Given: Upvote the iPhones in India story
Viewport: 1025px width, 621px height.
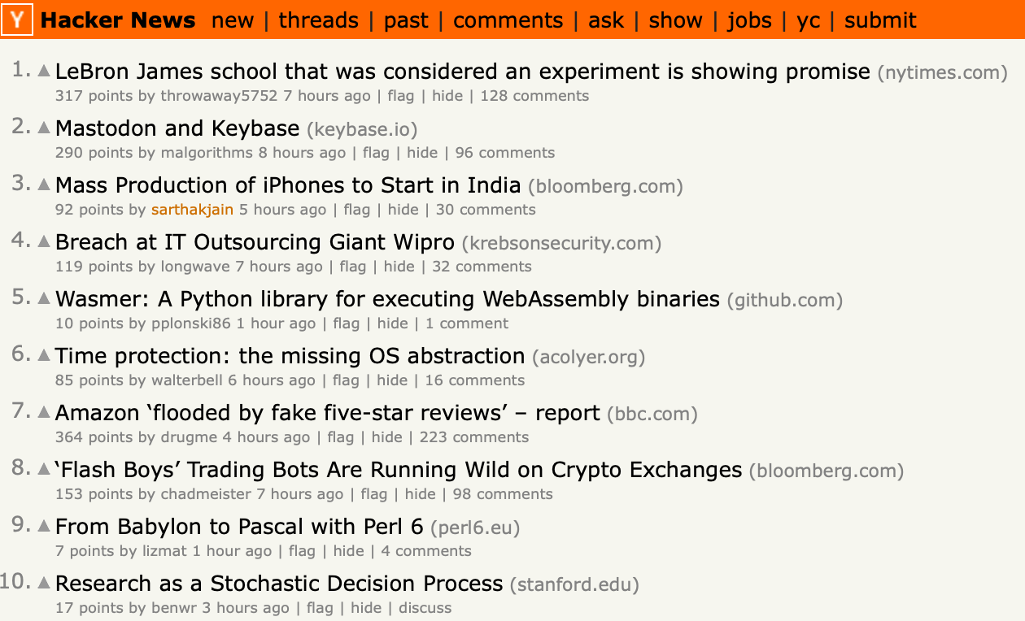Looking at the screenshot, I should coord(44,185).
